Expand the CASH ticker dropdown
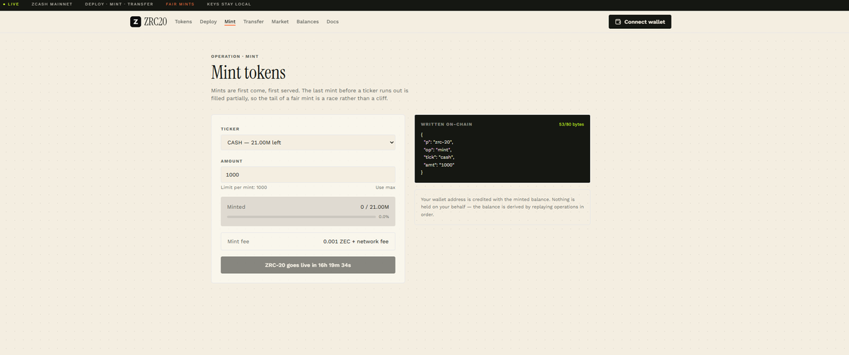This screenshot has width=849, height=355. 308,143
